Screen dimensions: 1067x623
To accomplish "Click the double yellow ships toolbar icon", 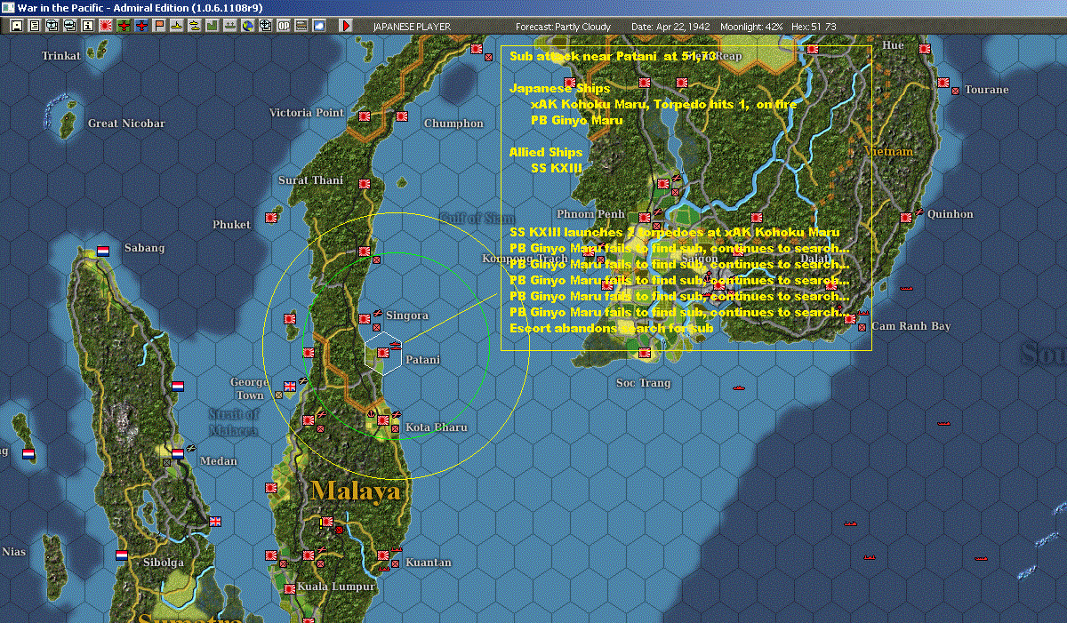I will [x=194, y=26].
